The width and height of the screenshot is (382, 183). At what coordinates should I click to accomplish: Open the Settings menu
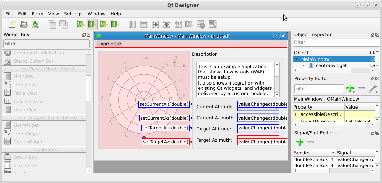(73, 14)
